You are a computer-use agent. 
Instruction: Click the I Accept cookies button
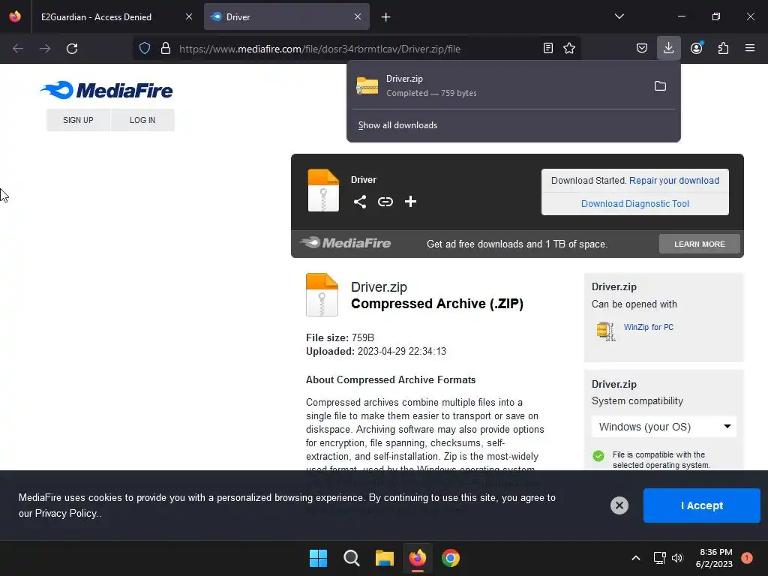[701, 505]
